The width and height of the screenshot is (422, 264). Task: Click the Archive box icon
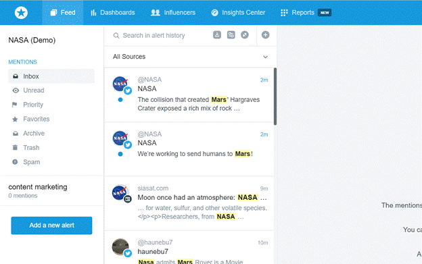(16, 134)
